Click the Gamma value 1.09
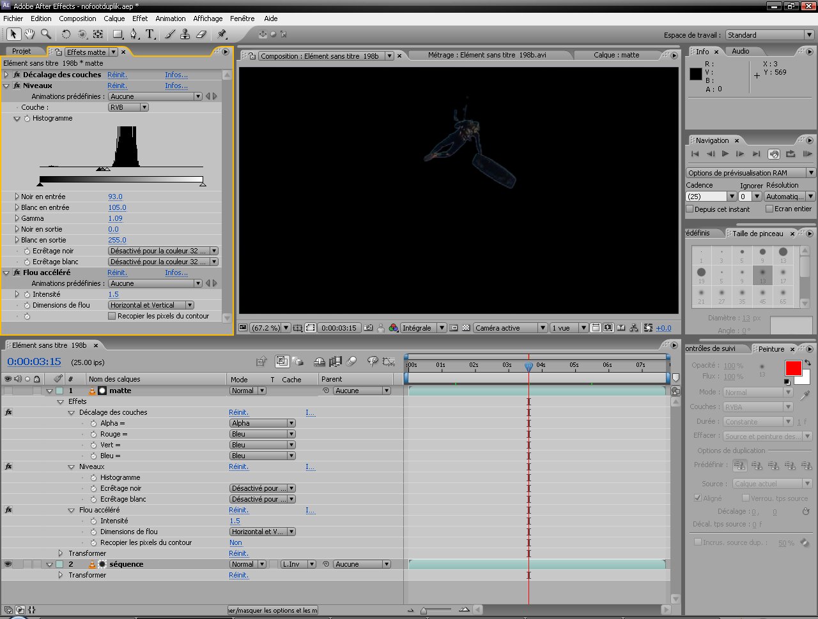This screenshot has width=818, height=619. (115, 218)
